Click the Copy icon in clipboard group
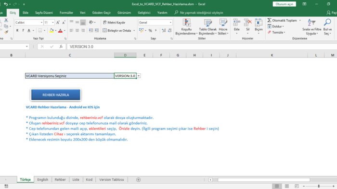This screenshot has width=337, height=189. pos(6,26)
